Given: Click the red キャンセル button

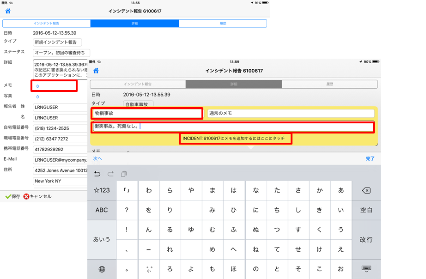Looking at the screenshot, I should click(37, 196).
